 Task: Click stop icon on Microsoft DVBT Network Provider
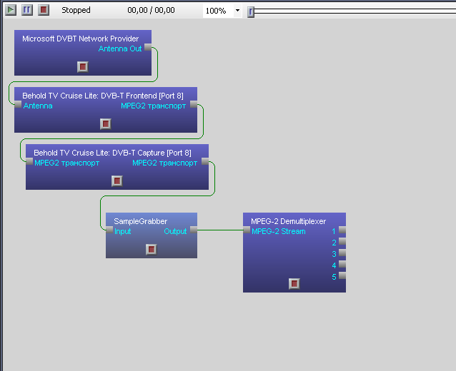[83, 66]
